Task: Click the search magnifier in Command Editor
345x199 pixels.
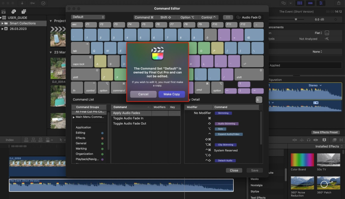Action: point(238,17)
